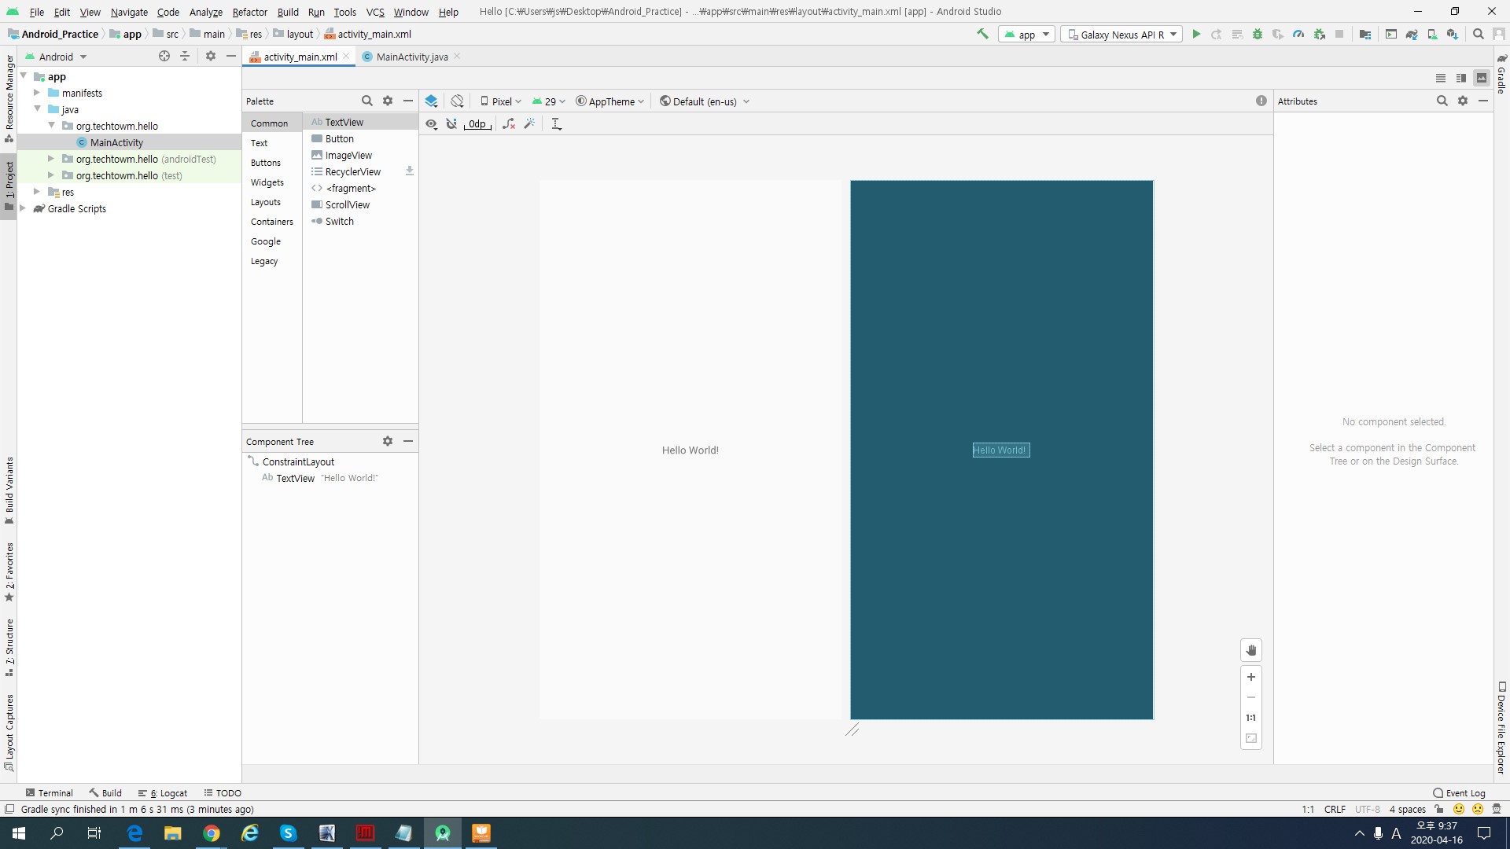The image size is (1510, 849).
Task: Select the Pan hand tool
Action: tap(1251, 650)
